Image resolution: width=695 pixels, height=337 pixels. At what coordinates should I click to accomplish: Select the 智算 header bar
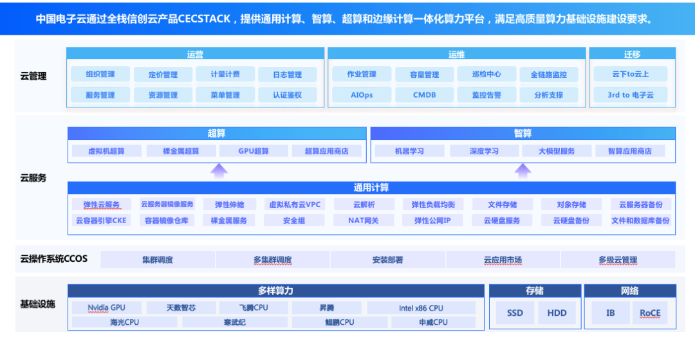(x=523, y=133)
